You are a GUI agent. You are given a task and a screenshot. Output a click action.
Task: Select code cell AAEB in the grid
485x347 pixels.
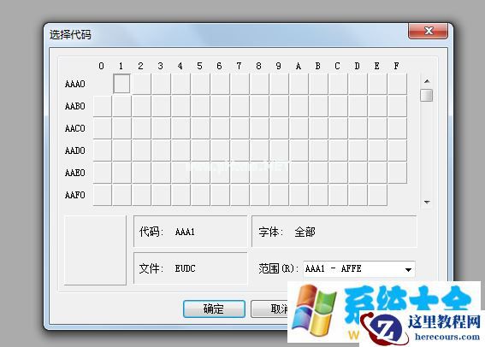318,173
